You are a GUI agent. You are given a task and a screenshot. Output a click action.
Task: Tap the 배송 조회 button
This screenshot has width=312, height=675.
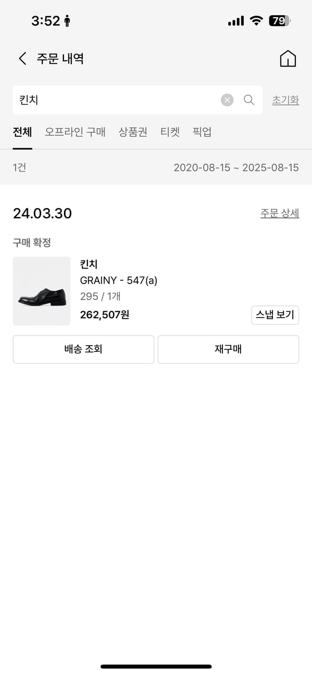[x=83, y=349]
